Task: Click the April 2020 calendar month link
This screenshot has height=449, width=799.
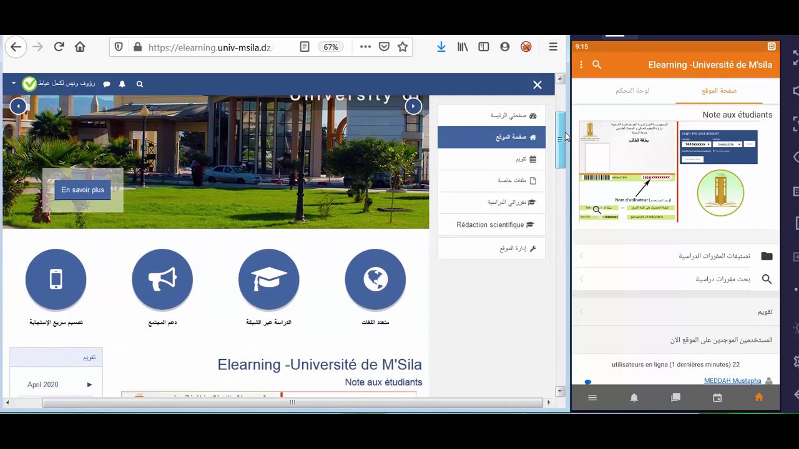Action: click(x=42, y=385)
